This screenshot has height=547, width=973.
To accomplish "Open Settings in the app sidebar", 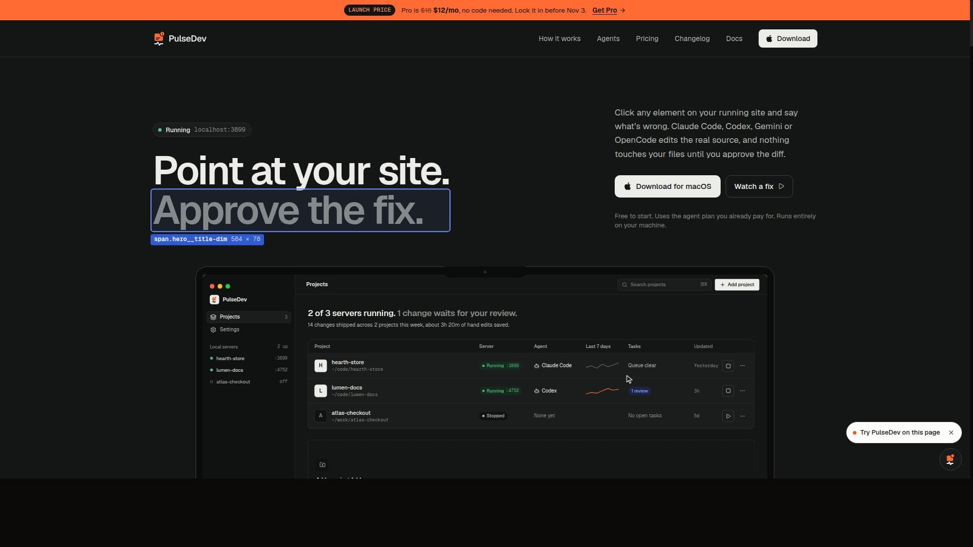I will click(x=248, y=330).
